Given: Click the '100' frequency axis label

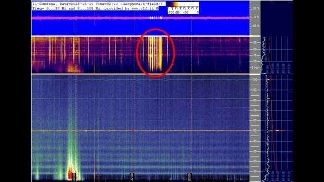Looking at the screenshot, I should (255, 80).
